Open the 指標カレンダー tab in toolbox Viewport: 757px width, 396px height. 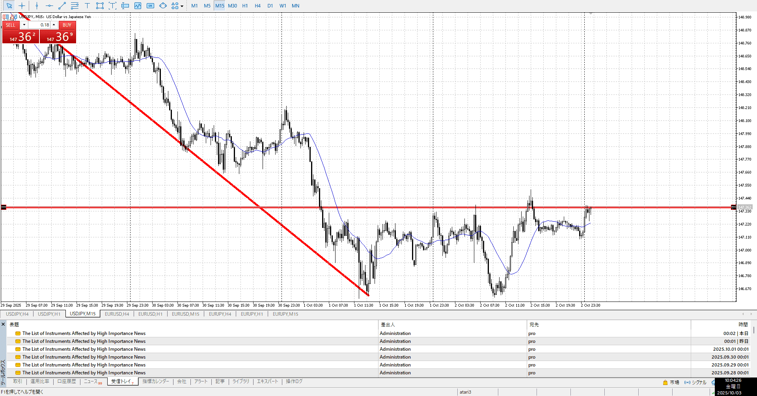[156, 381]
